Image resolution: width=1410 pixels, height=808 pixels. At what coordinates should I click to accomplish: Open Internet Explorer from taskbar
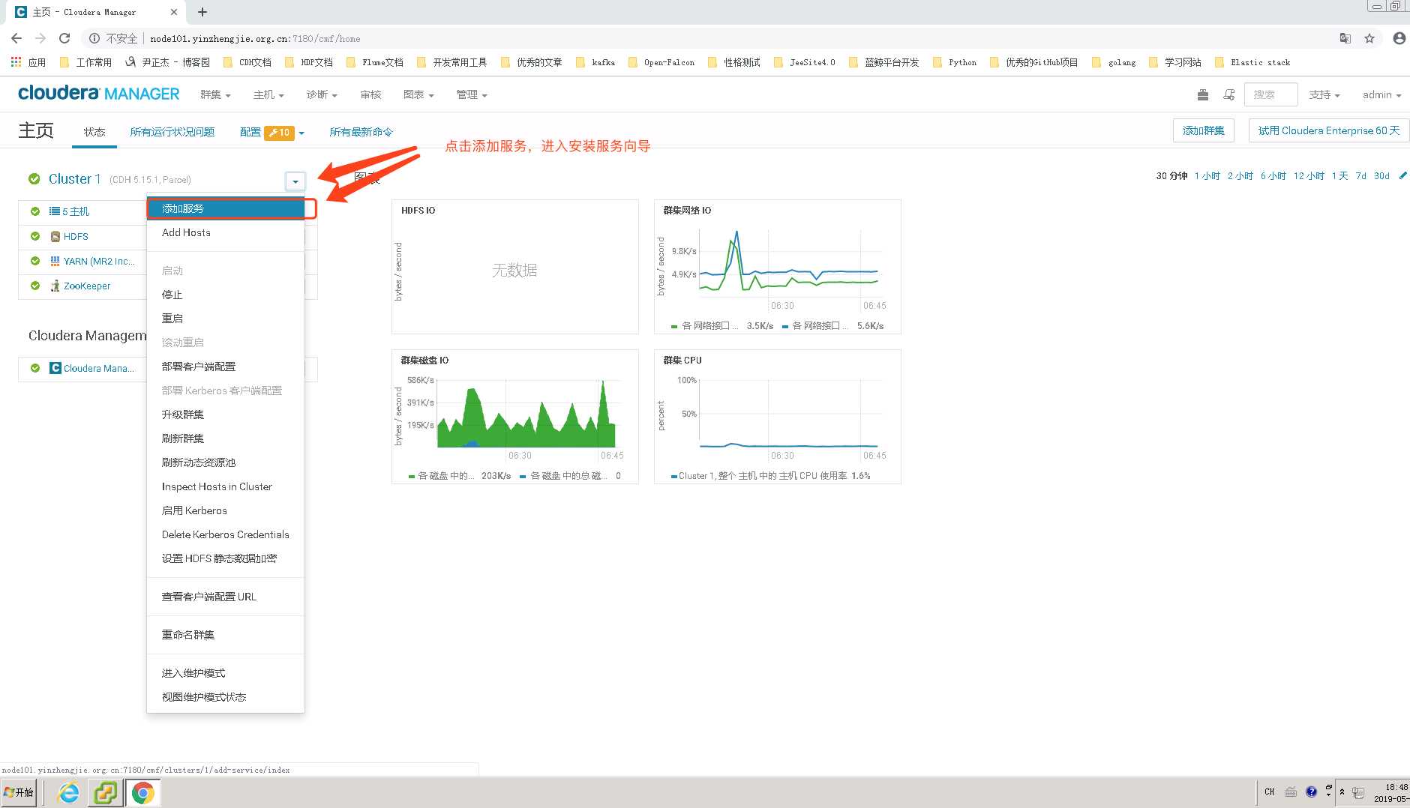[x=68, y=792]
